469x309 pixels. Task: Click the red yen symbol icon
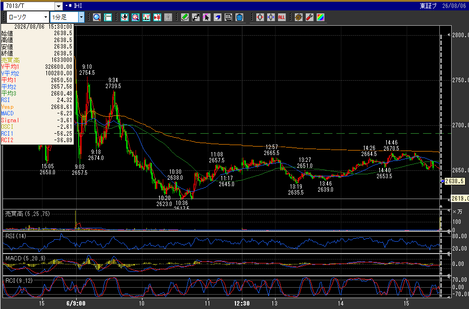[x=157, y=17]
